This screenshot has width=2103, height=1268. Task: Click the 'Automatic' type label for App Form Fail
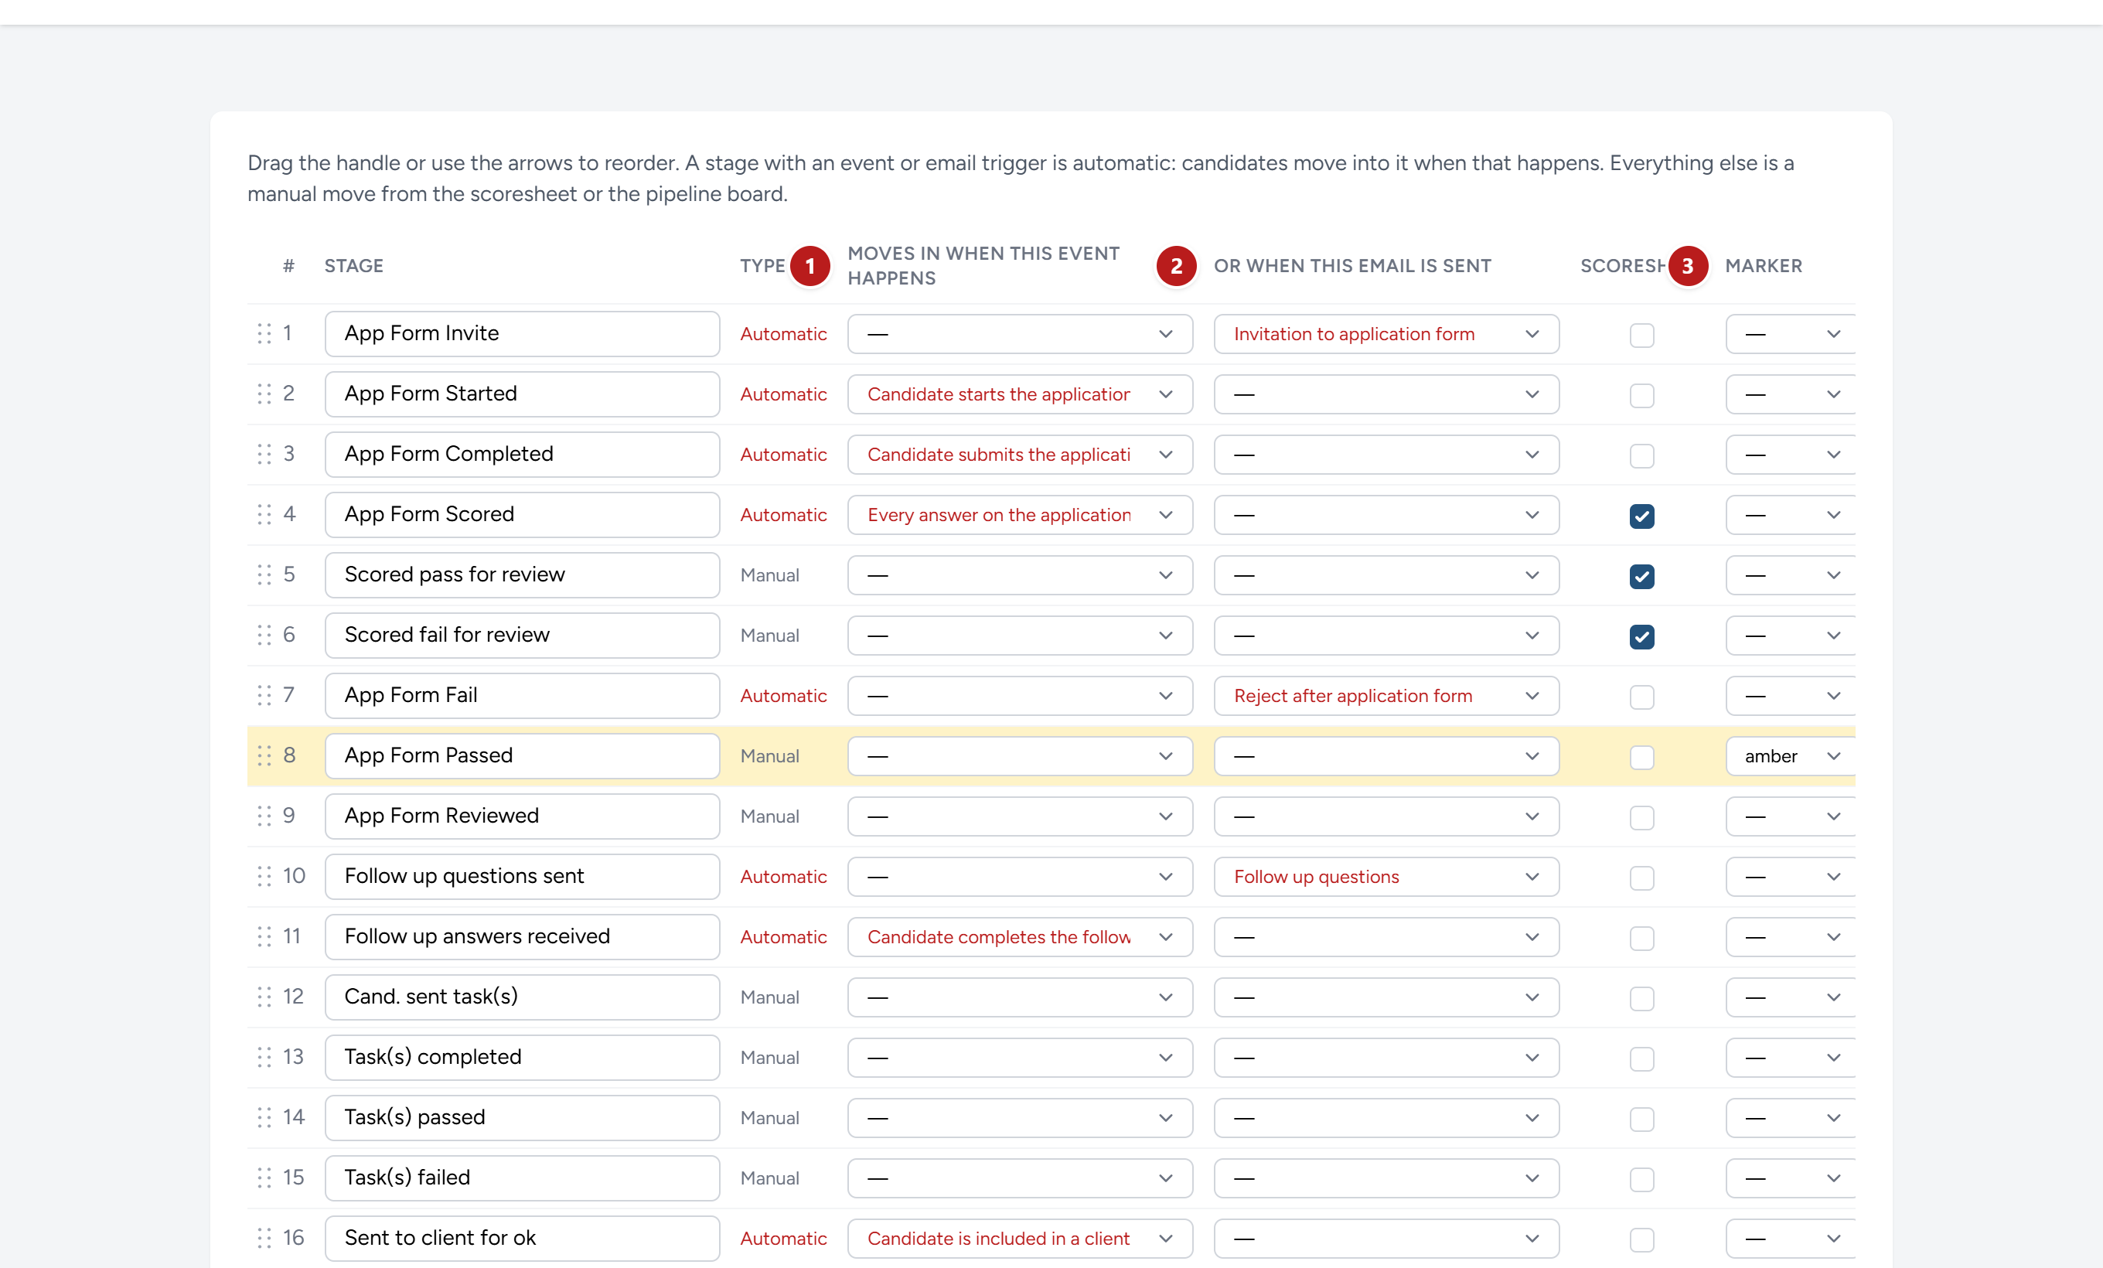782,695
